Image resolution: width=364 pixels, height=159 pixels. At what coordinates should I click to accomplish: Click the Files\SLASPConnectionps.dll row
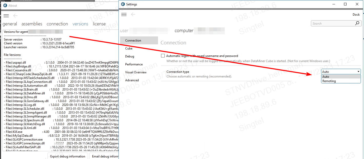(61, 143)
